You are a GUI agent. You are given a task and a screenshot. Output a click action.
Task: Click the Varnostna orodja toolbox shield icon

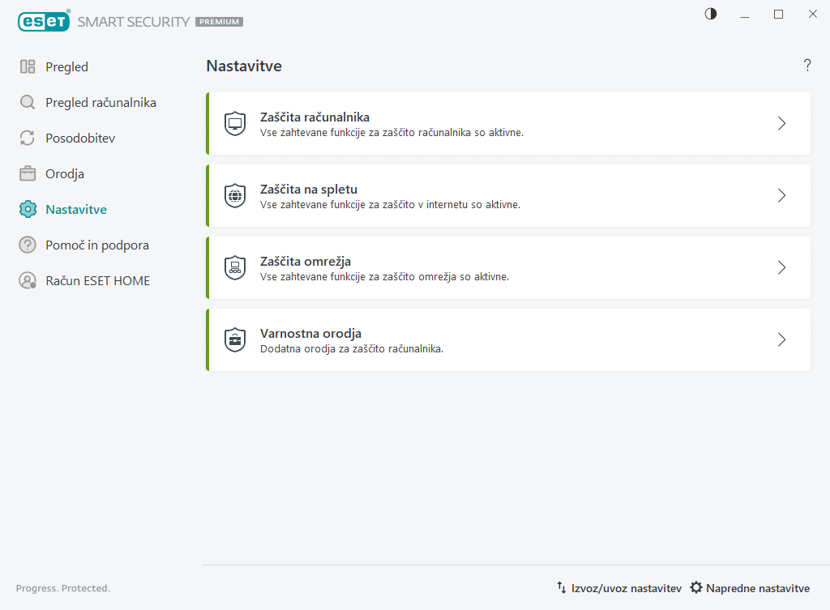pyautogui.click(x=235, y=340)
